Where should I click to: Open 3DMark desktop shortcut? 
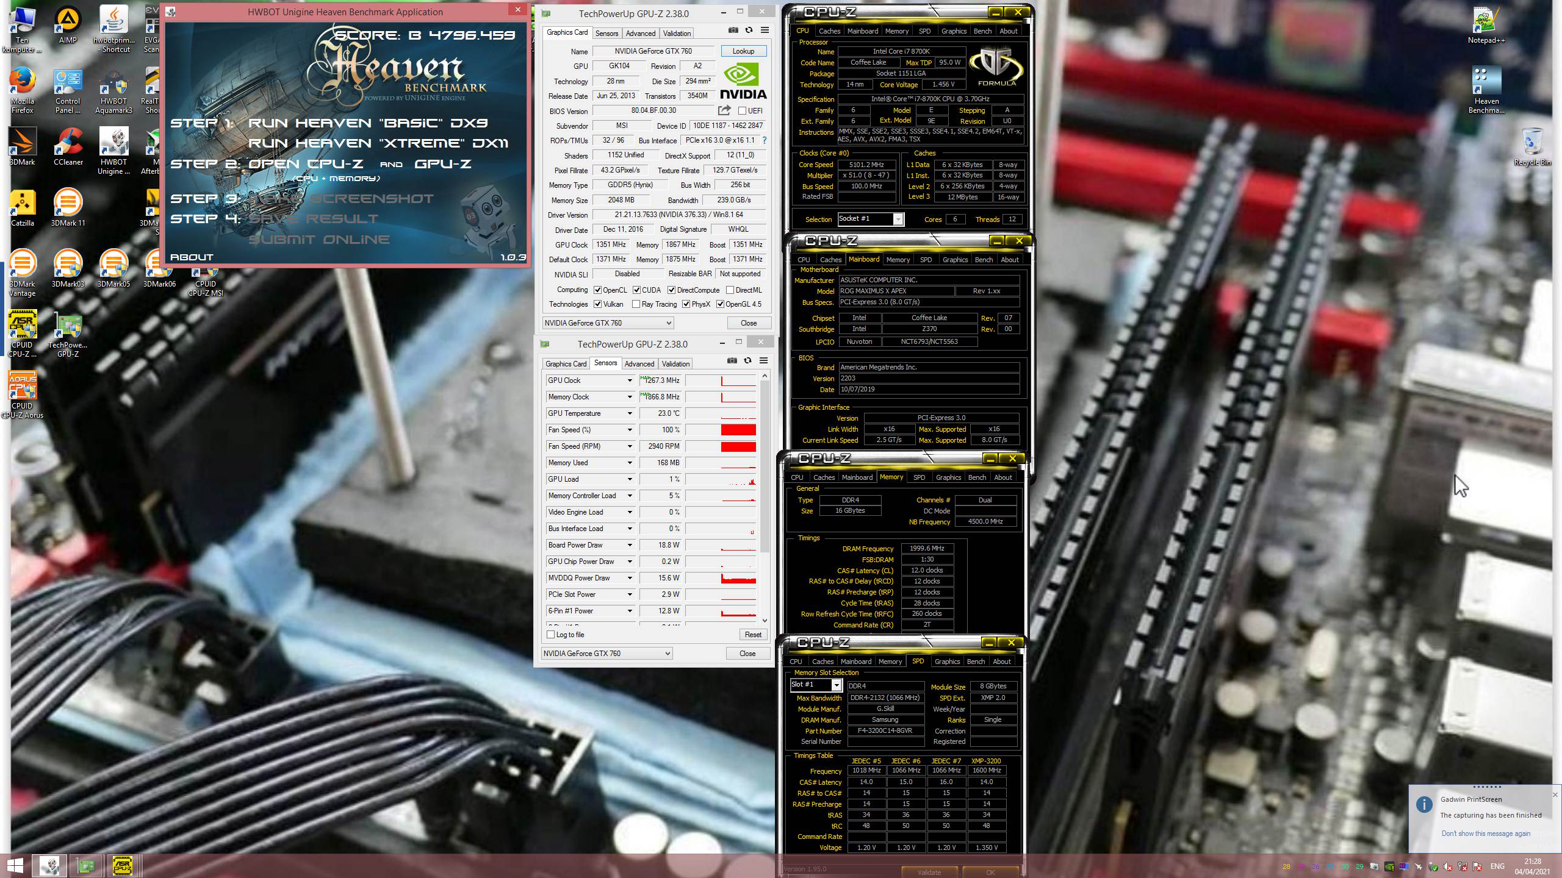point(22,146)
